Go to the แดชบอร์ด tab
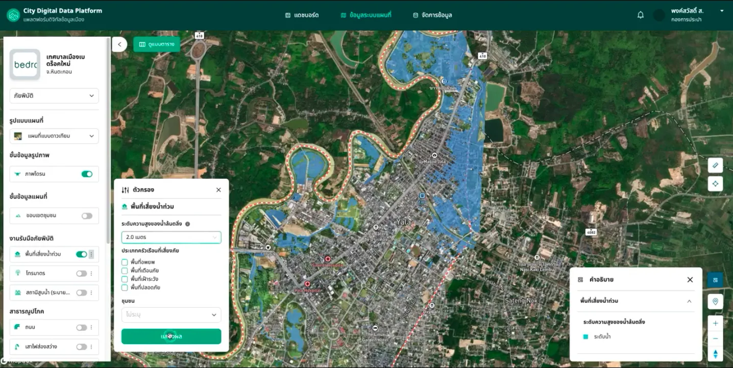 (x=302, y=15)
